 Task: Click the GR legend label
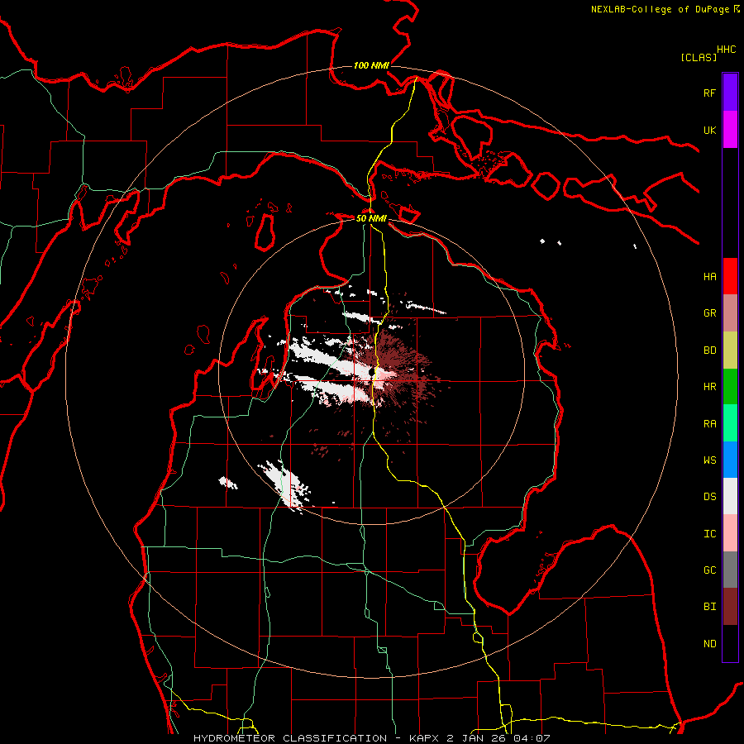tap(709, 313)
